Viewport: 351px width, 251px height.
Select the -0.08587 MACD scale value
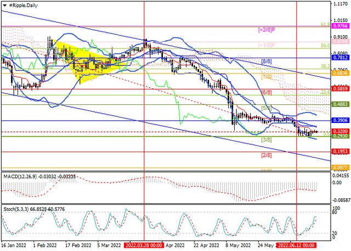(x=340, y=200)
